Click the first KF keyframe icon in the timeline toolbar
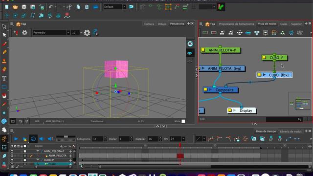 [271, 139]
